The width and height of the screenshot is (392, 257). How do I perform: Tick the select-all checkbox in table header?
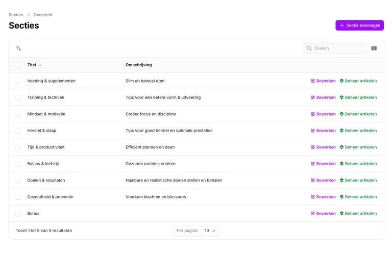pos(18,65)
